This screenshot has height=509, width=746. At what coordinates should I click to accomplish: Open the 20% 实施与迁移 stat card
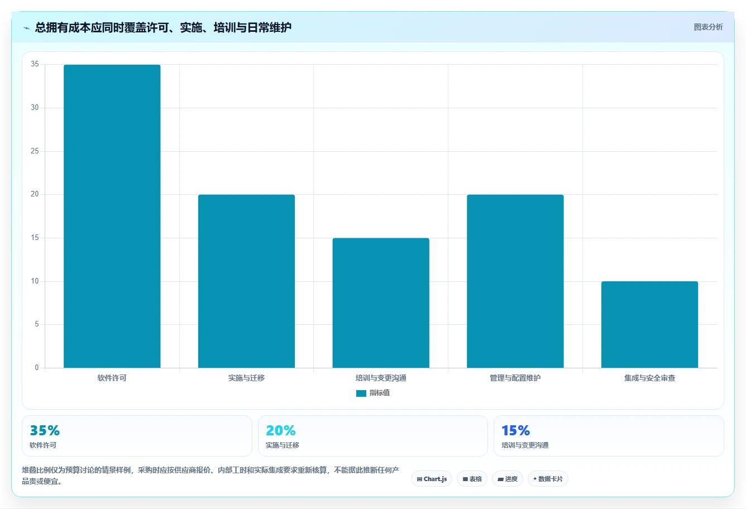click(x=373, y=436)
